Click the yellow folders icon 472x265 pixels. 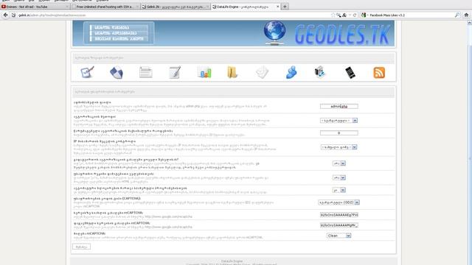coord(232,72)
